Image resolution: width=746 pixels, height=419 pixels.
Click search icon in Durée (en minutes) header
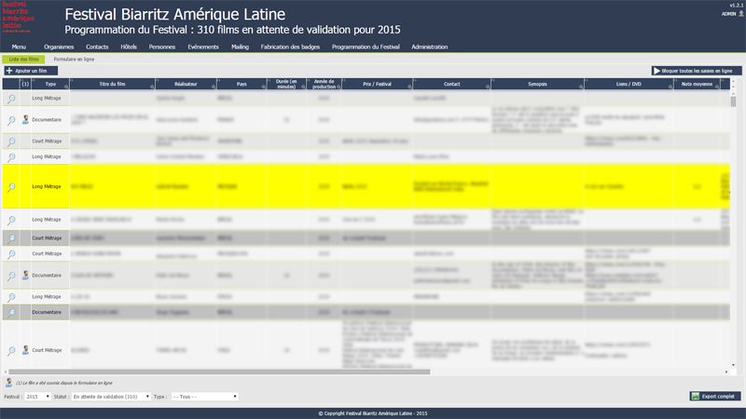[x=303, y=87]
